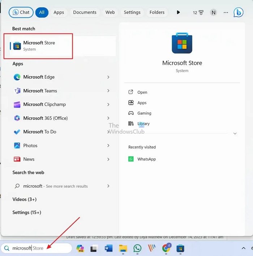253x256 pixels.
Task: Open Task View from the taskbar
Action: (94, 248)
